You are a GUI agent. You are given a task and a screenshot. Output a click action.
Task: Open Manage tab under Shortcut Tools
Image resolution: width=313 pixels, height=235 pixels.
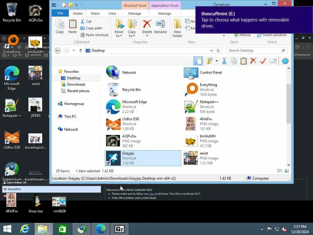(x=135, y=13)
